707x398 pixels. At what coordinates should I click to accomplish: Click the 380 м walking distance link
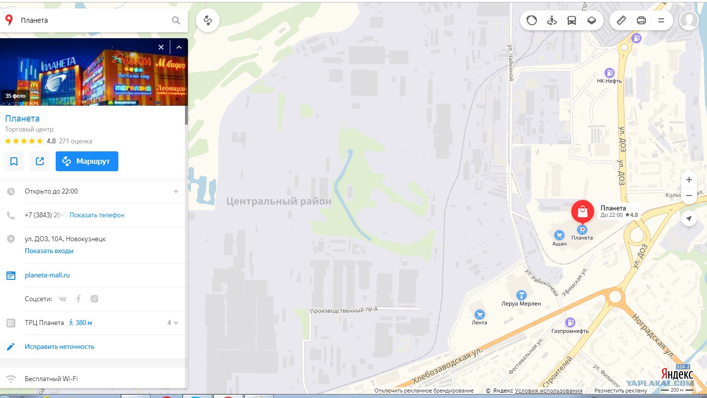tap(80, 323)
